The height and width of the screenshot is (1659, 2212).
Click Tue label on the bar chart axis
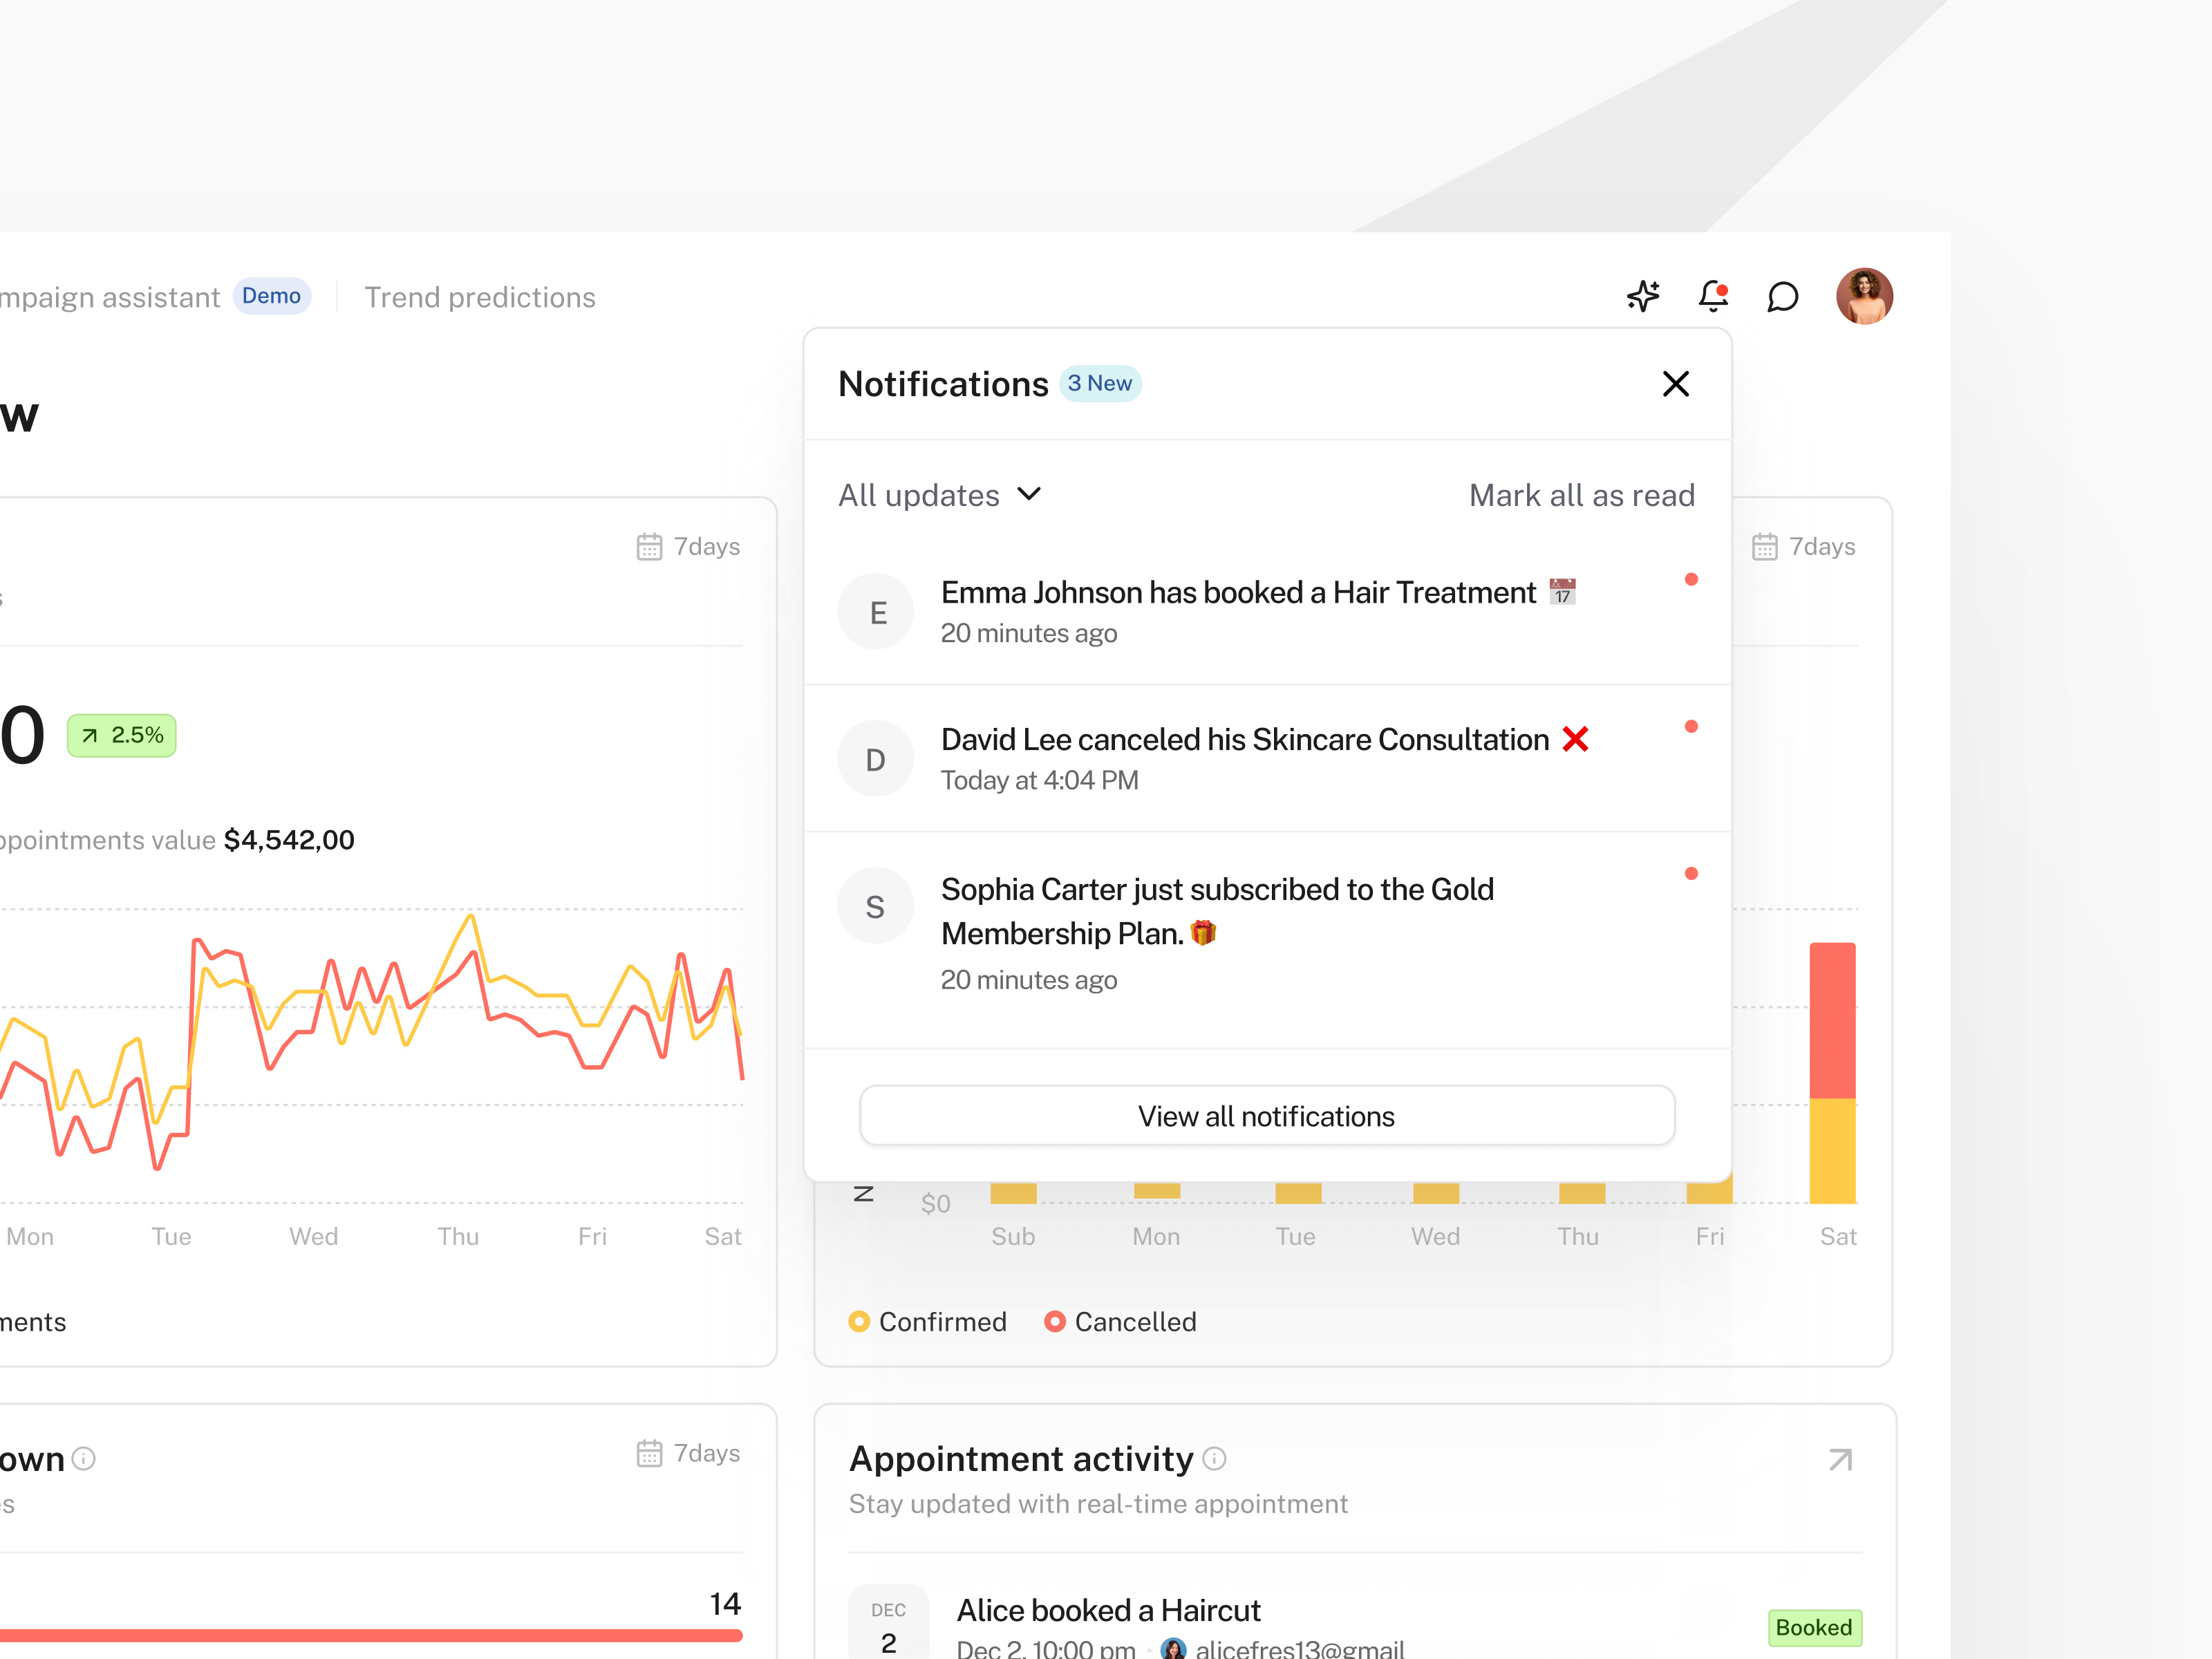[1295, 1237]
